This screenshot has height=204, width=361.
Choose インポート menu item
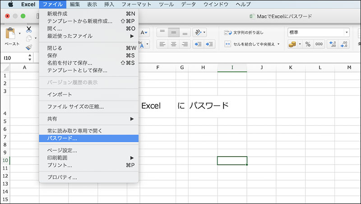[89, 94]
